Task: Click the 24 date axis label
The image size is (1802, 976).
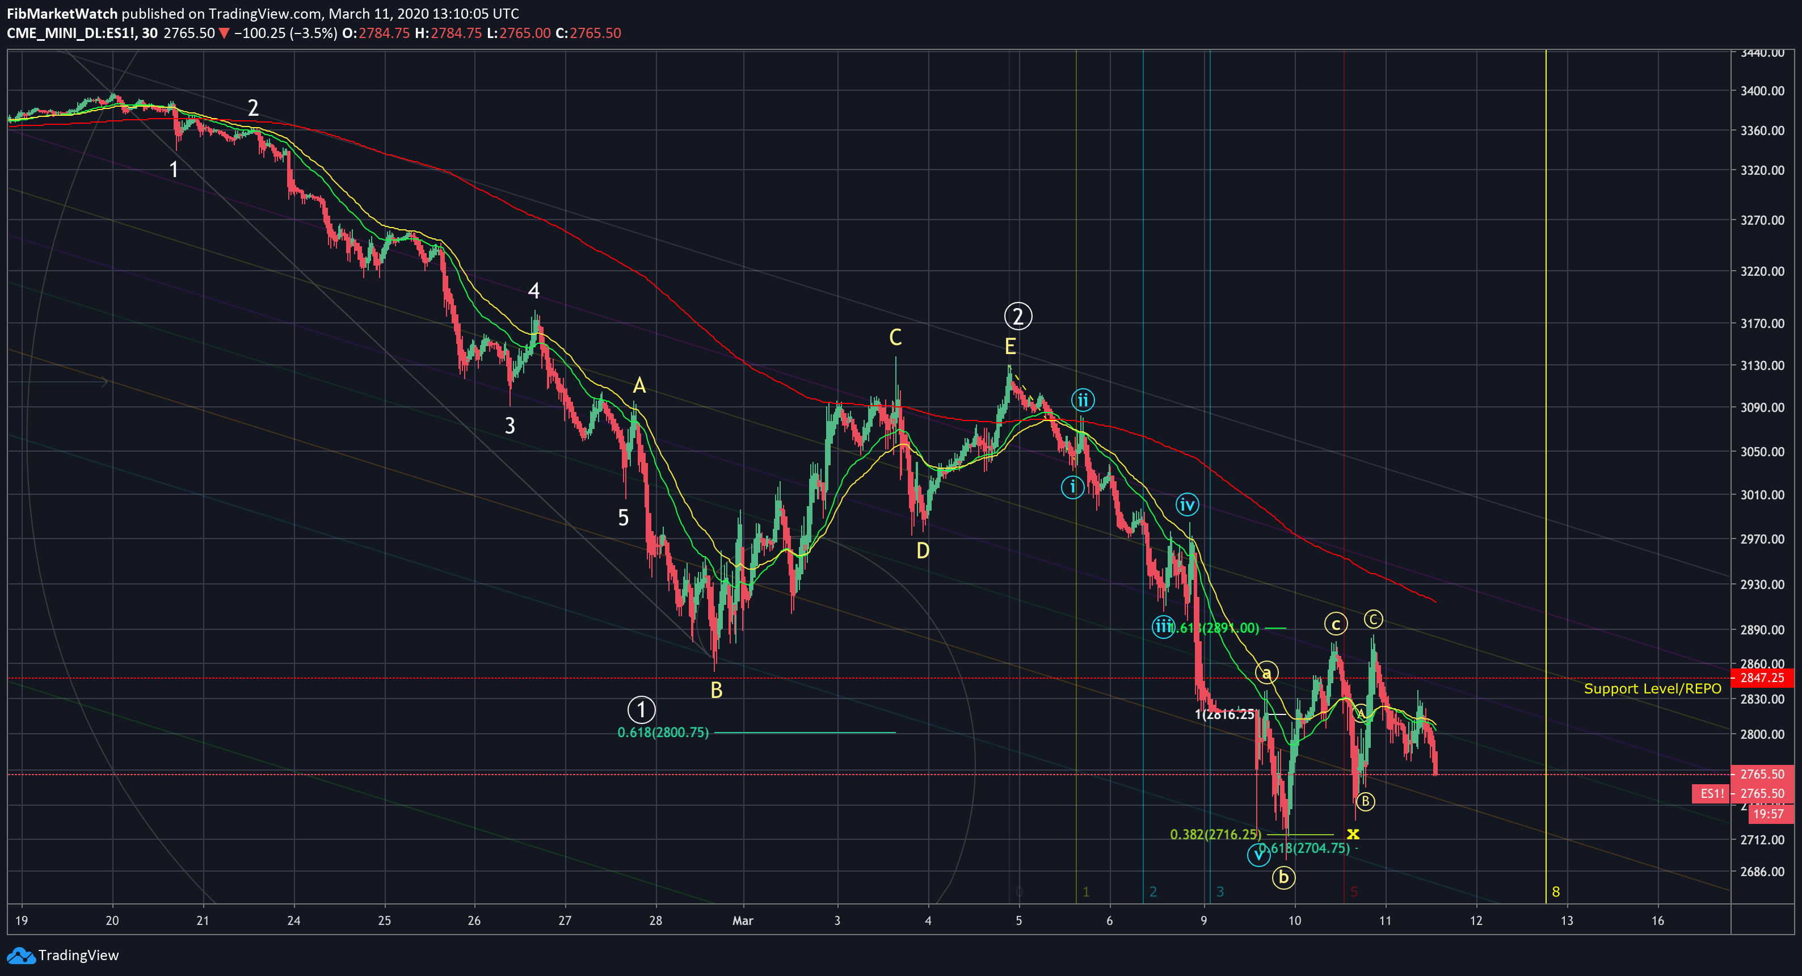Action: (x=294, y=921)
